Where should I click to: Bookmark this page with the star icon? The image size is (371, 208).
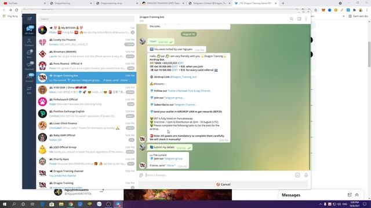pyautogui.click(x=315, y=10)
